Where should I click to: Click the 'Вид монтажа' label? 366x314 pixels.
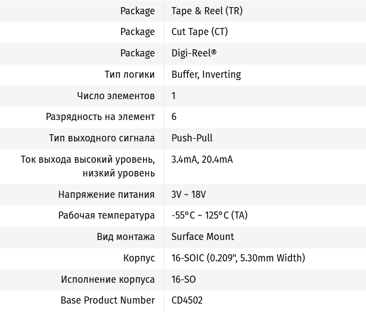click(126, 237)
